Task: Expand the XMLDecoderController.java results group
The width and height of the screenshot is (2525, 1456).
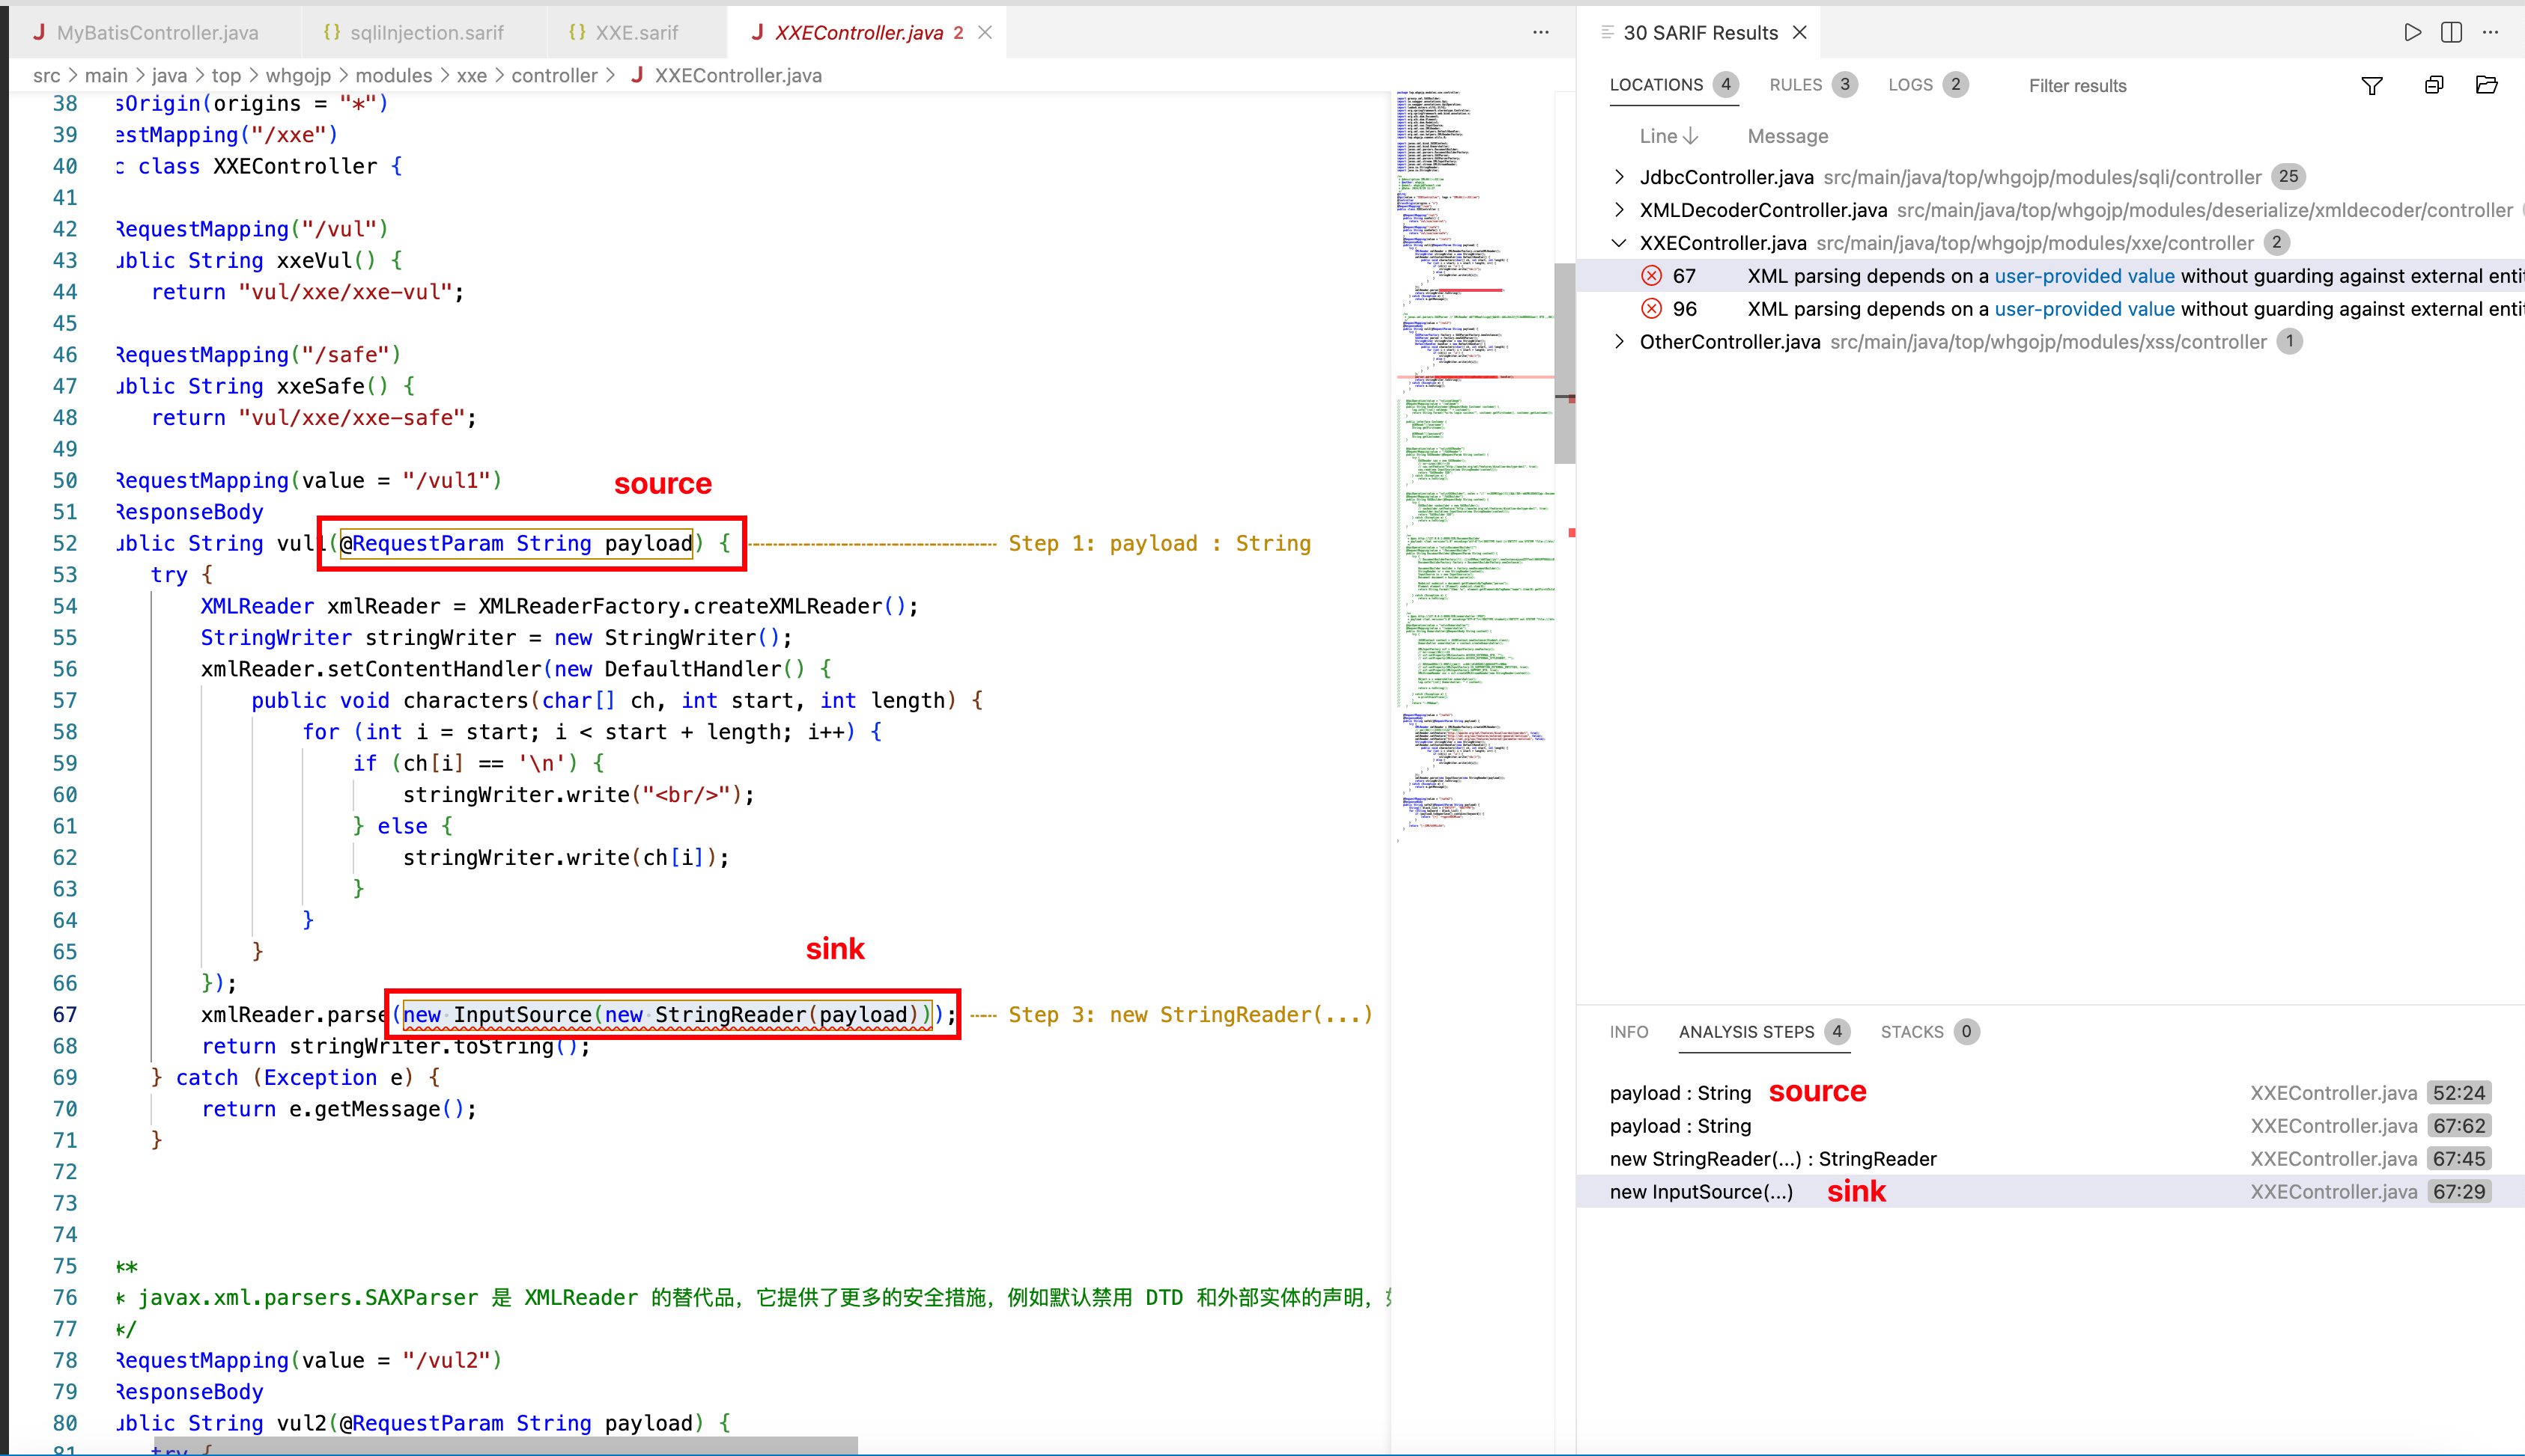Action: point(1619,210)
